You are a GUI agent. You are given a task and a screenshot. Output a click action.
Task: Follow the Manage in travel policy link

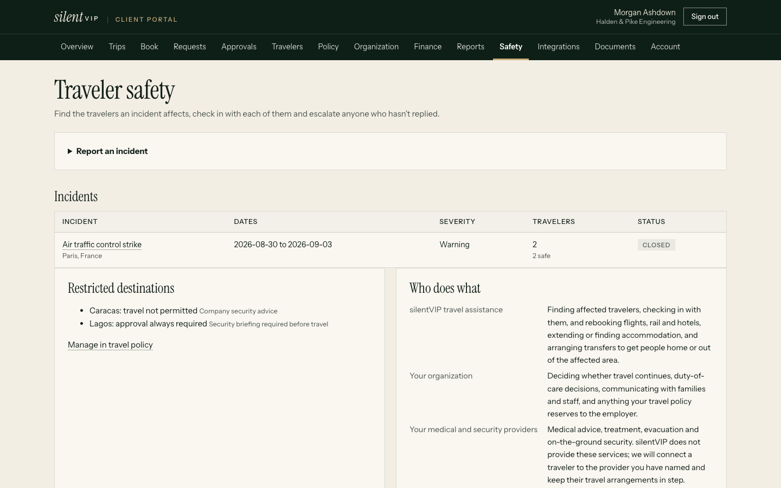(x=110, y=345)
